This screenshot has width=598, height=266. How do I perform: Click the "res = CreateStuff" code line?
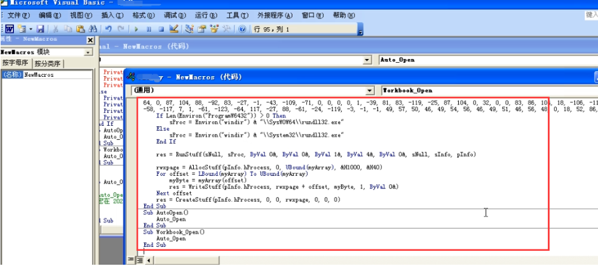248,200
